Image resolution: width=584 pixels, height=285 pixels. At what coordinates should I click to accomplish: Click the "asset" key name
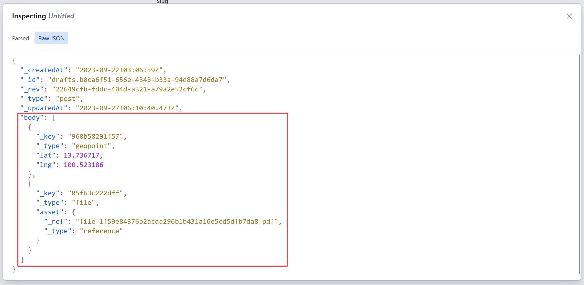tap(50, 212)
